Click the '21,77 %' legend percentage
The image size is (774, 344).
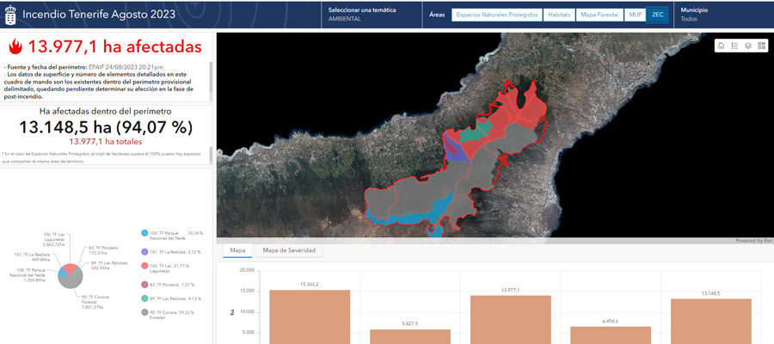181,266
